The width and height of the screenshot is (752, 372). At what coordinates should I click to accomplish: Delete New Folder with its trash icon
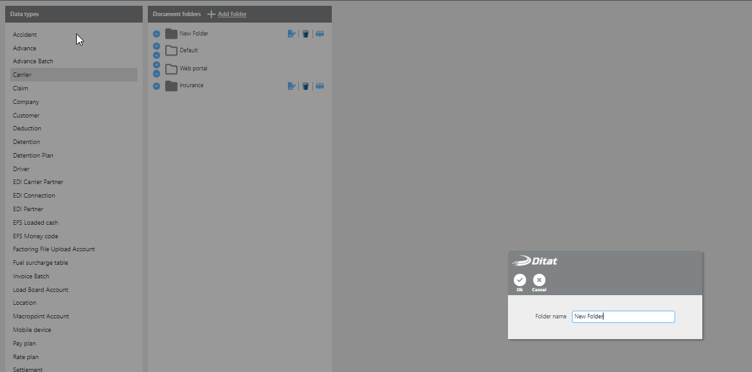(x=305, y=34)
